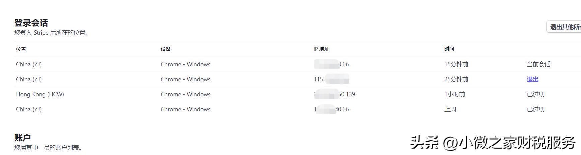Click 已过期 status in the Hong Kong row

click(535, 94)
